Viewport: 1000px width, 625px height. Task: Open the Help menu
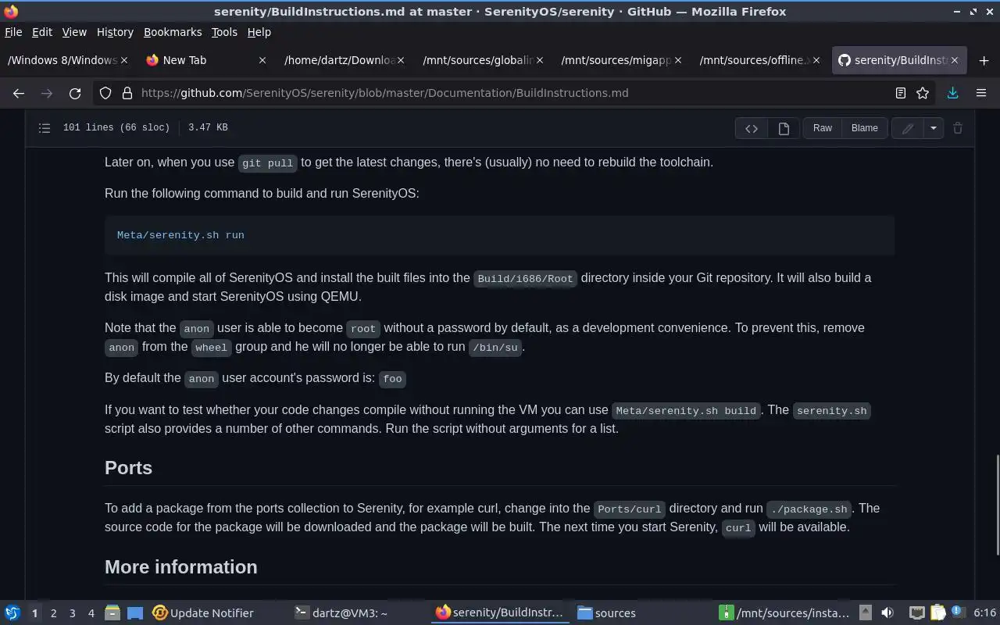click(x=259, y=32)
